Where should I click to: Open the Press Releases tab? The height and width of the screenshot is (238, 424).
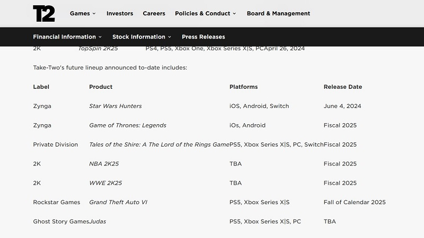(203, 37)
